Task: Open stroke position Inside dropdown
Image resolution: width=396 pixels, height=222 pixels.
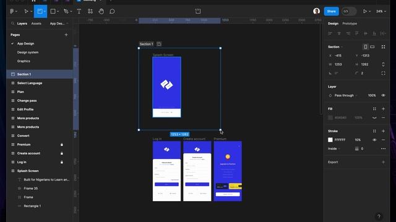Action: (334, 149)
